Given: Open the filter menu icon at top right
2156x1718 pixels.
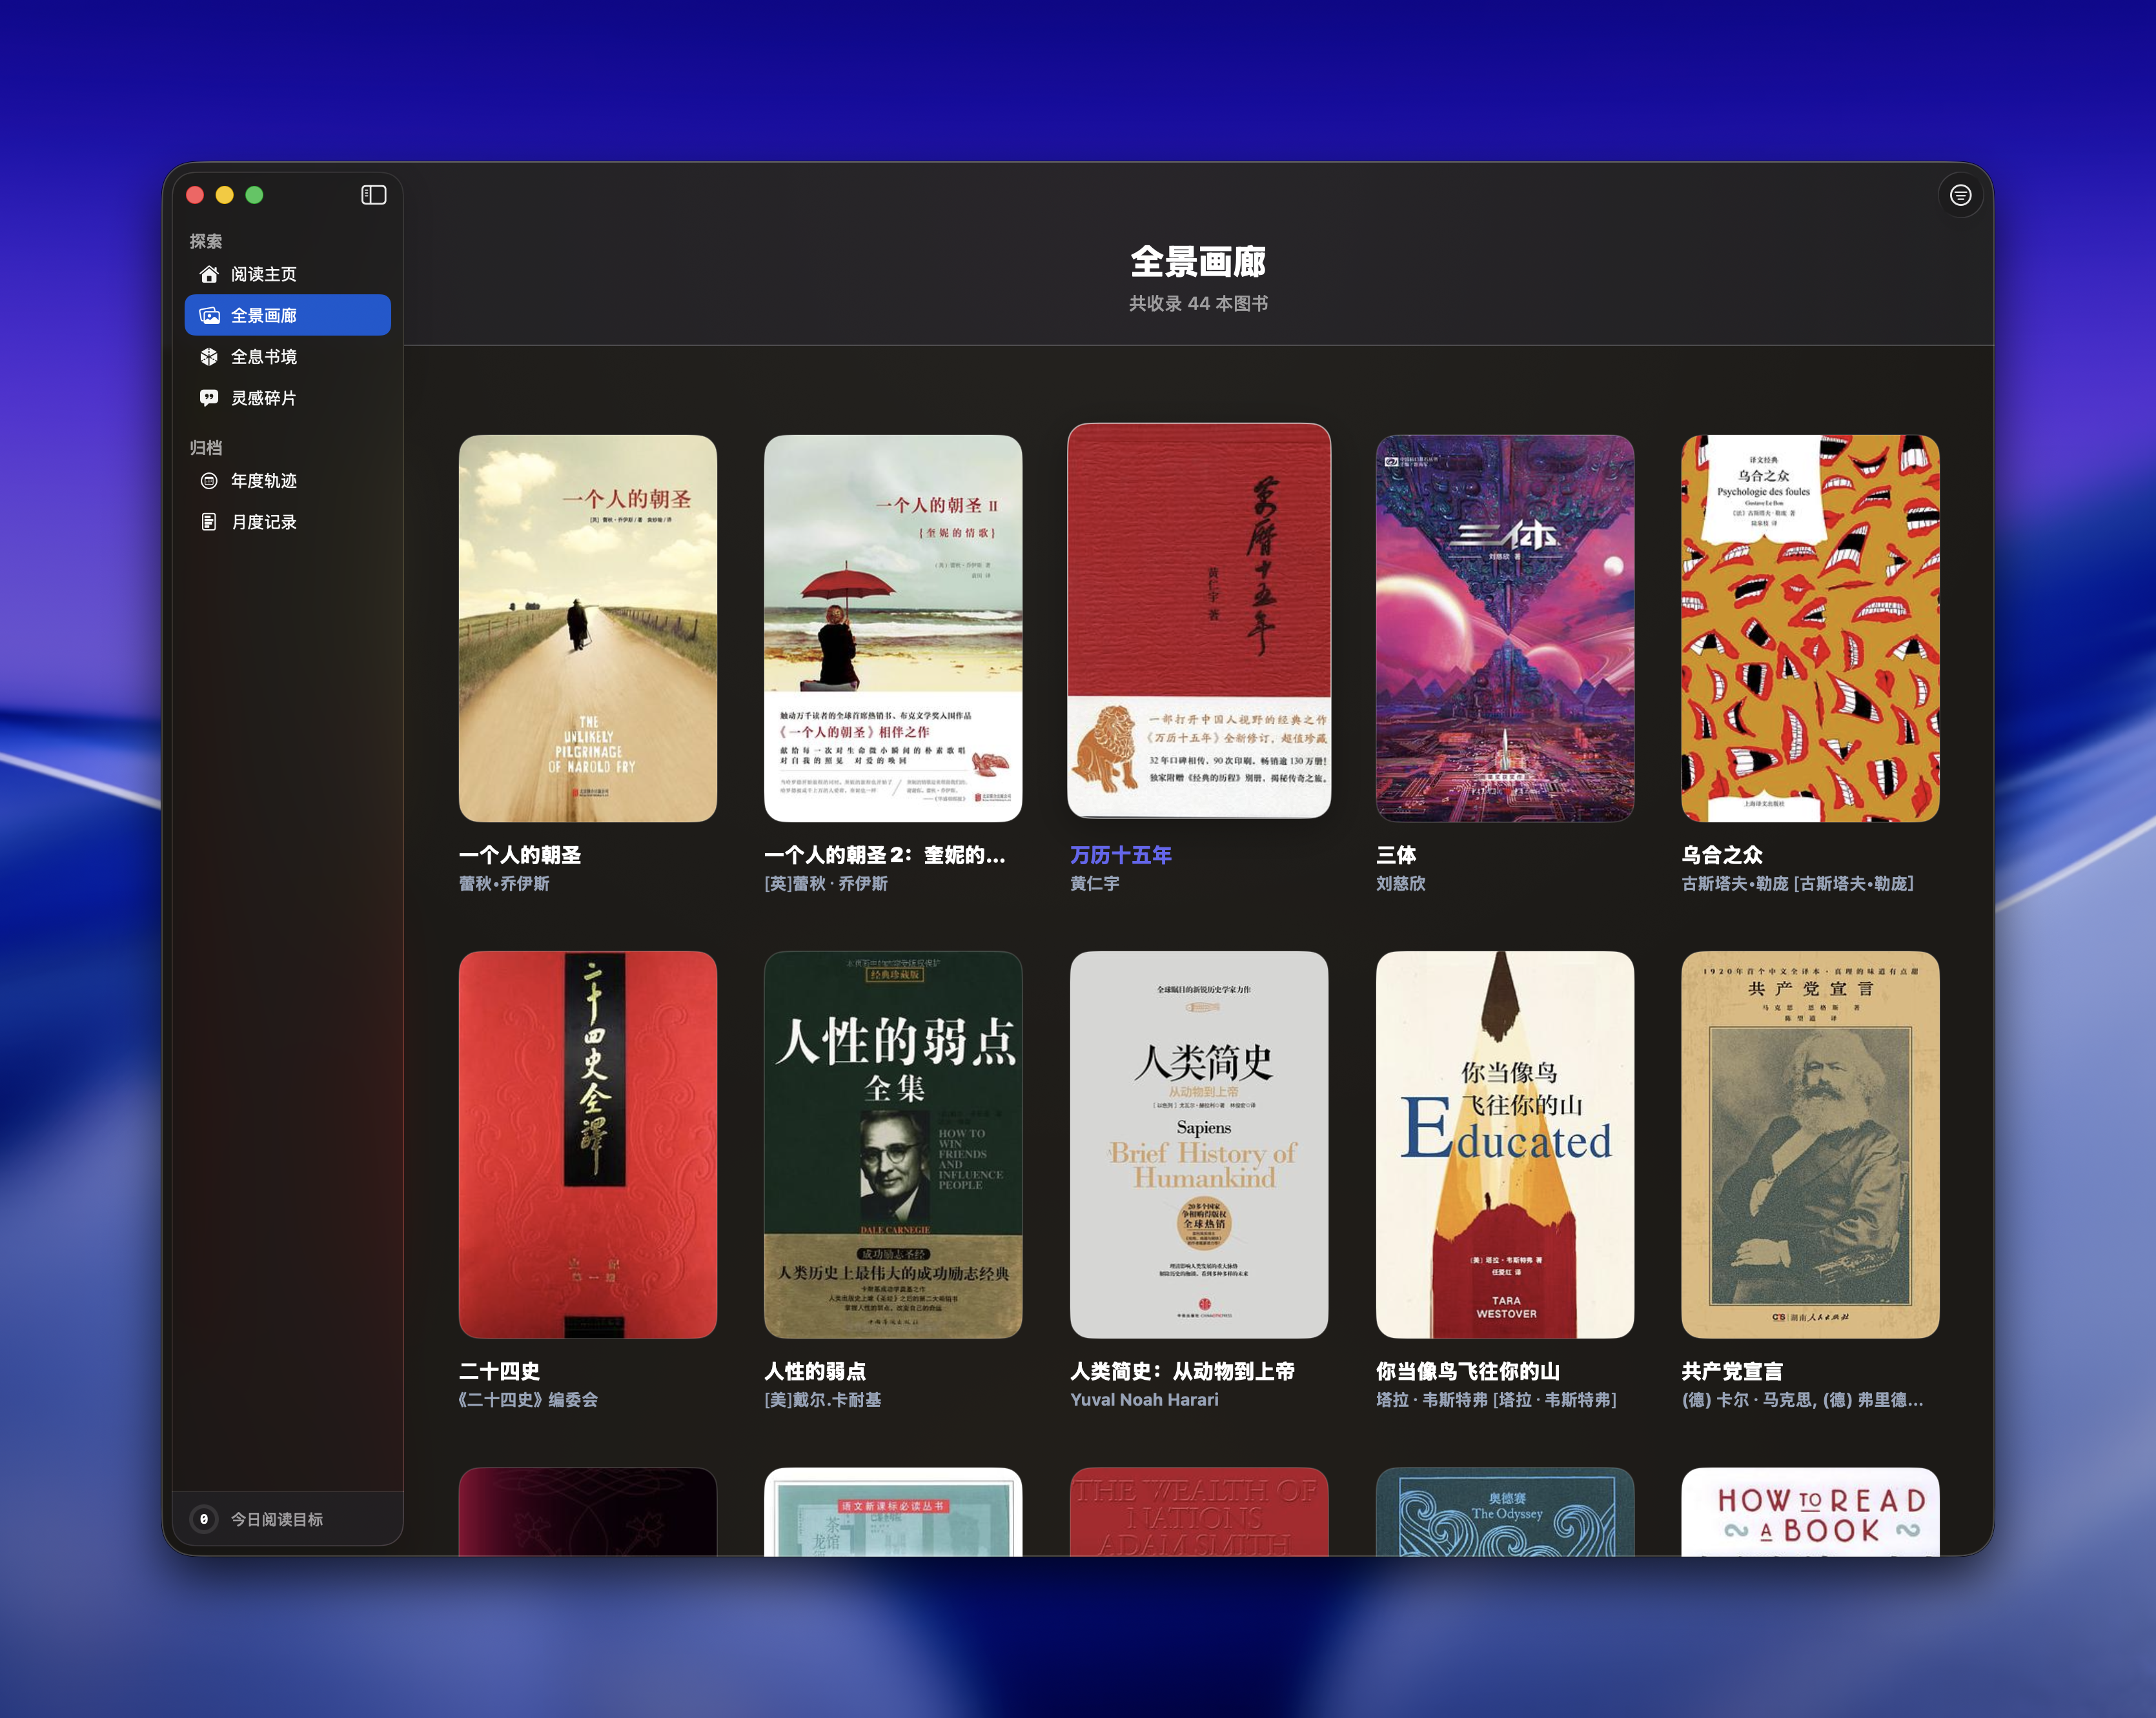Looking at the screenshot, I should click(1960, 195).
